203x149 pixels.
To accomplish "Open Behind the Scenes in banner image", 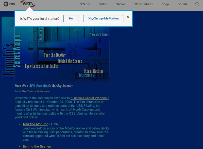I will coord(70,61).
